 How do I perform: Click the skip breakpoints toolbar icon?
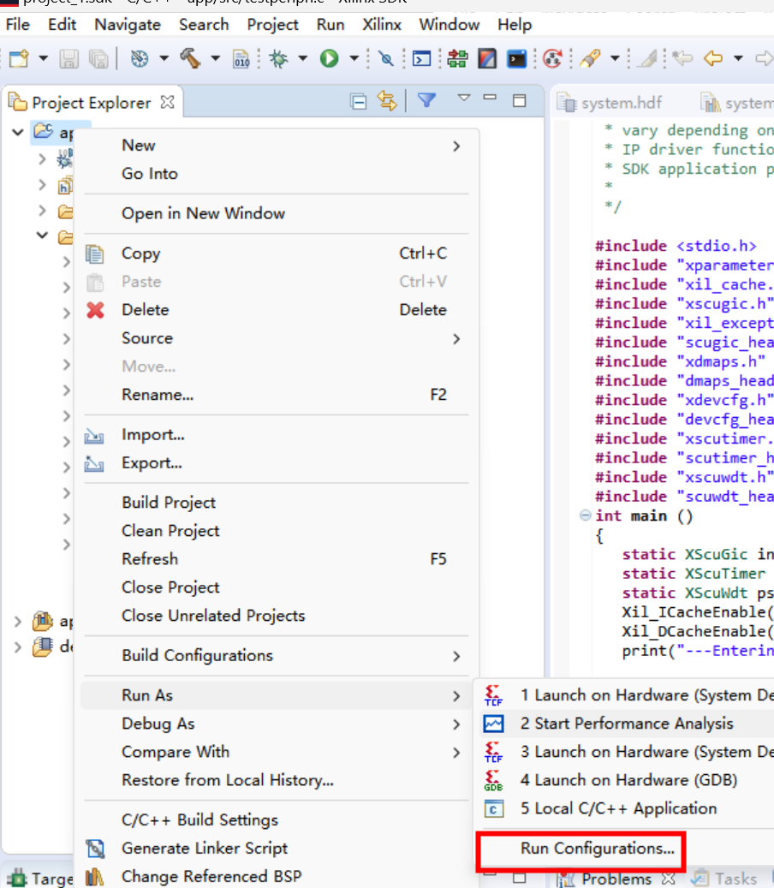tap(386, 58)
